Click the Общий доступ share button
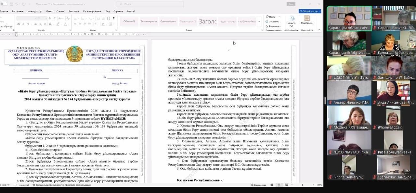Image resolution: width=416 pixels, height=193 pixels. [310, 11]
